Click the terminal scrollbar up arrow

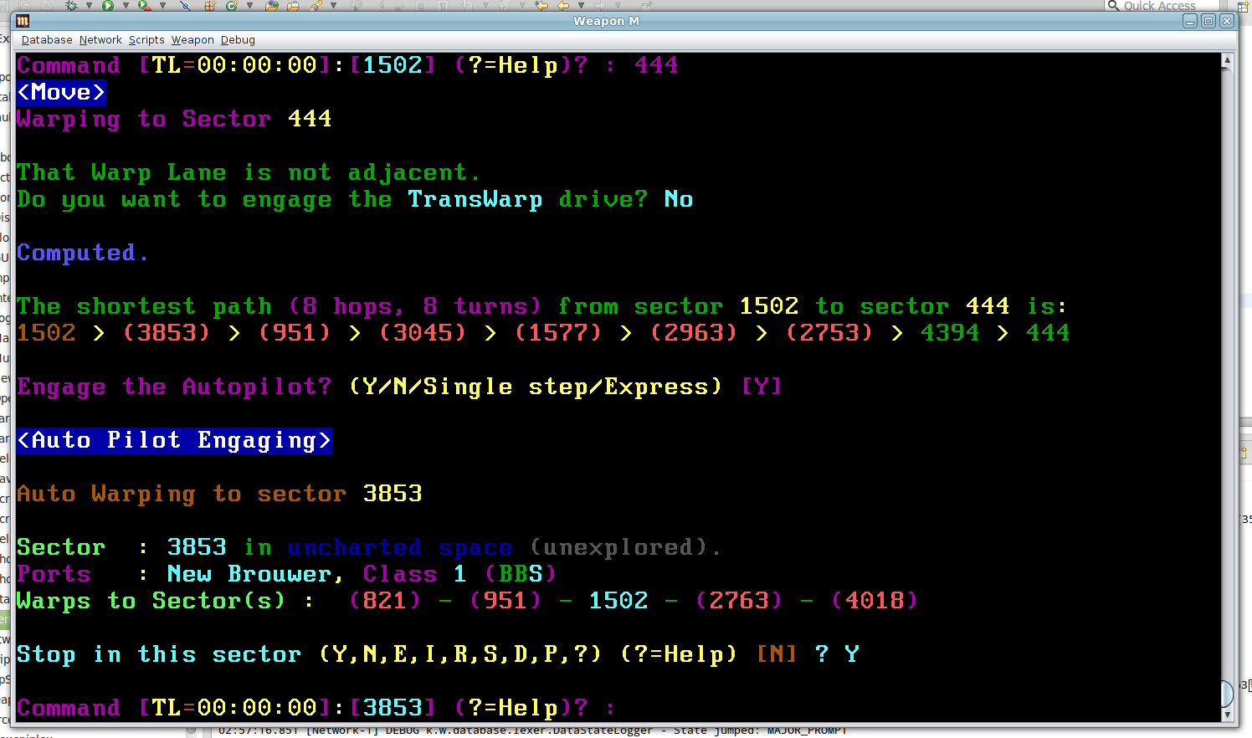[1227, 60]
